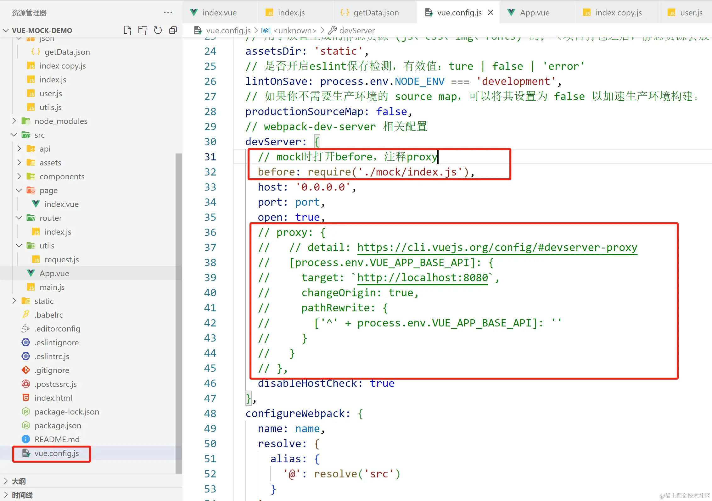Screen dimensions: 712x501
Task: Open the getData.json tab
Action: [376, 13]
